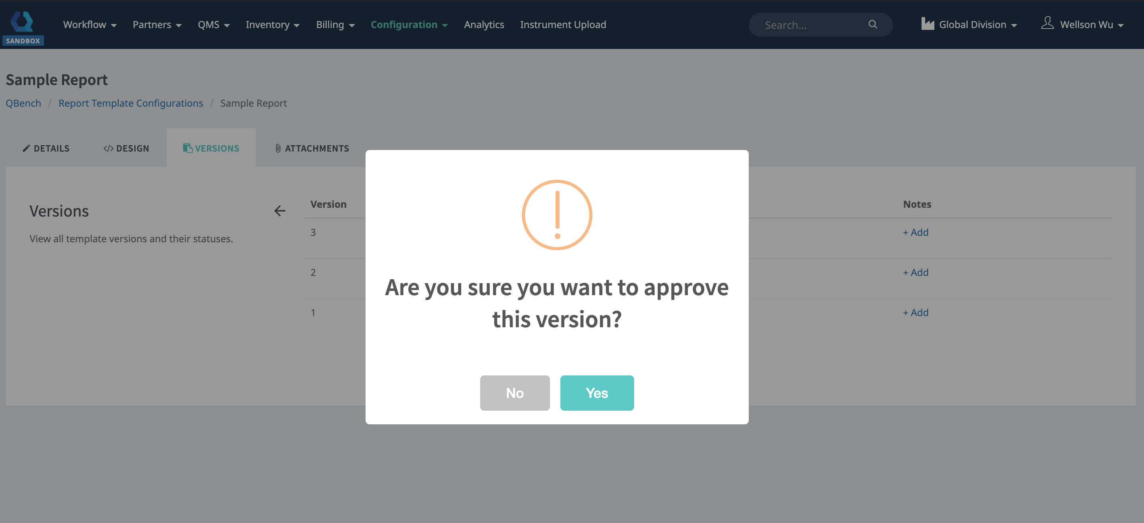
Task: Switch to the Versions tab
Action: [x=211, y=148]
